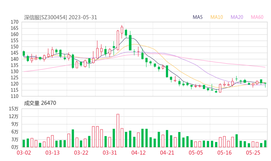This screenshot has height=161, width=271.
Task: Click the 3万 volume axis label
Action: [x=15, y=139]
